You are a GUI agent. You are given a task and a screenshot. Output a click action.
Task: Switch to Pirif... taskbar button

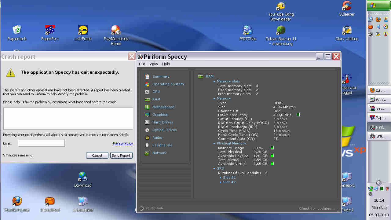point(379,127)
